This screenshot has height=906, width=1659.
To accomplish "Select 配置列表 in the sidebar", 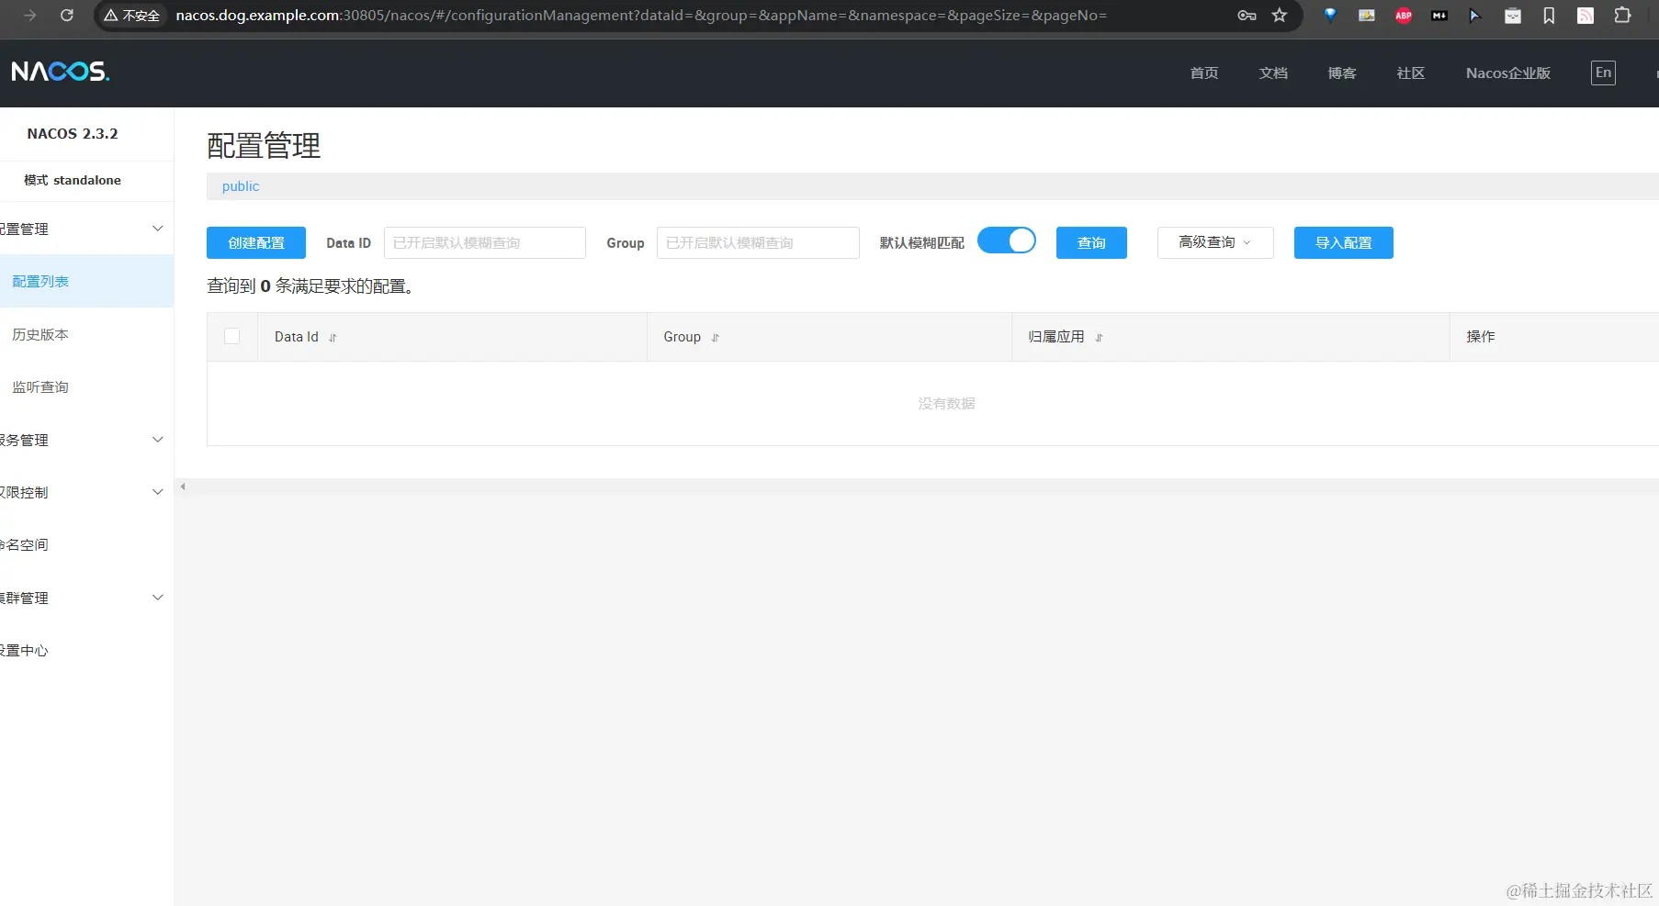I will pos(86,281).
